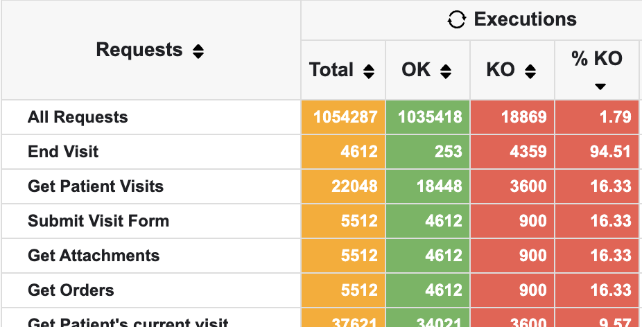Viewport: 642px width, 327px height.
Task: Select the Get Attachments request
Action: [94, 256]
